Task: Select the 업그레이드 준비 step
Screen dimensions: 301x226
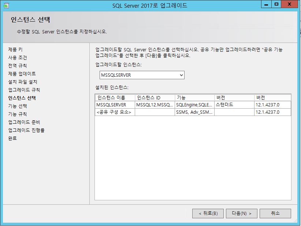Action: tap(24, 122)
